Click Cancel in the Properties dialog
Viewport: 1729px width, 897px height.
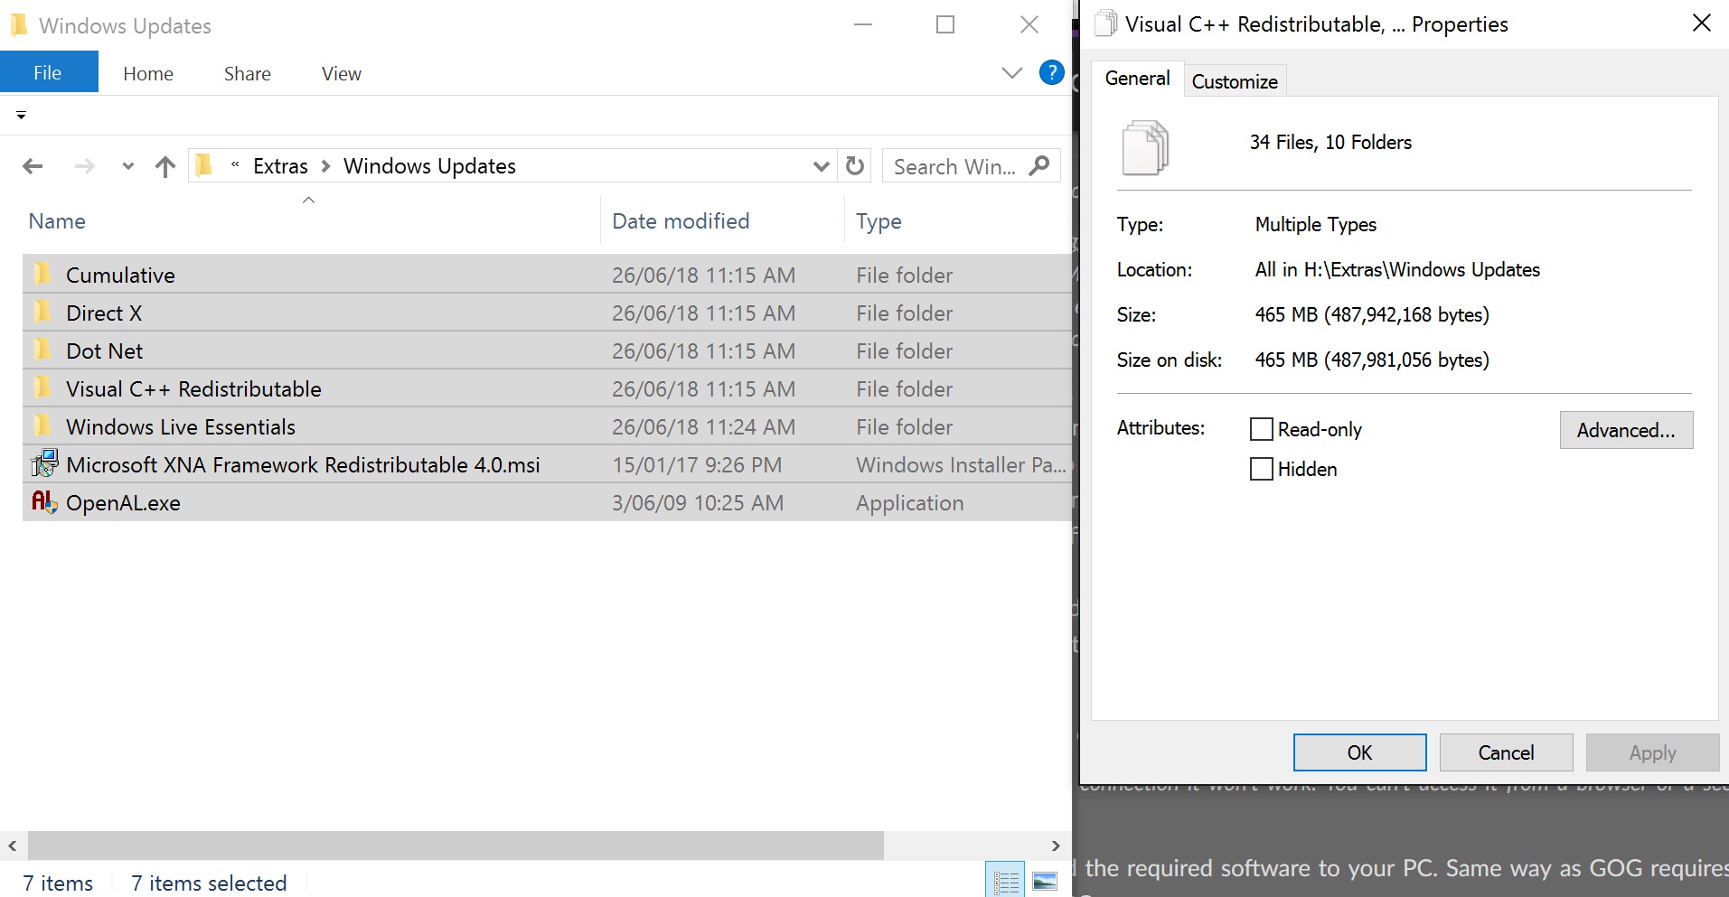[1506, 752]
